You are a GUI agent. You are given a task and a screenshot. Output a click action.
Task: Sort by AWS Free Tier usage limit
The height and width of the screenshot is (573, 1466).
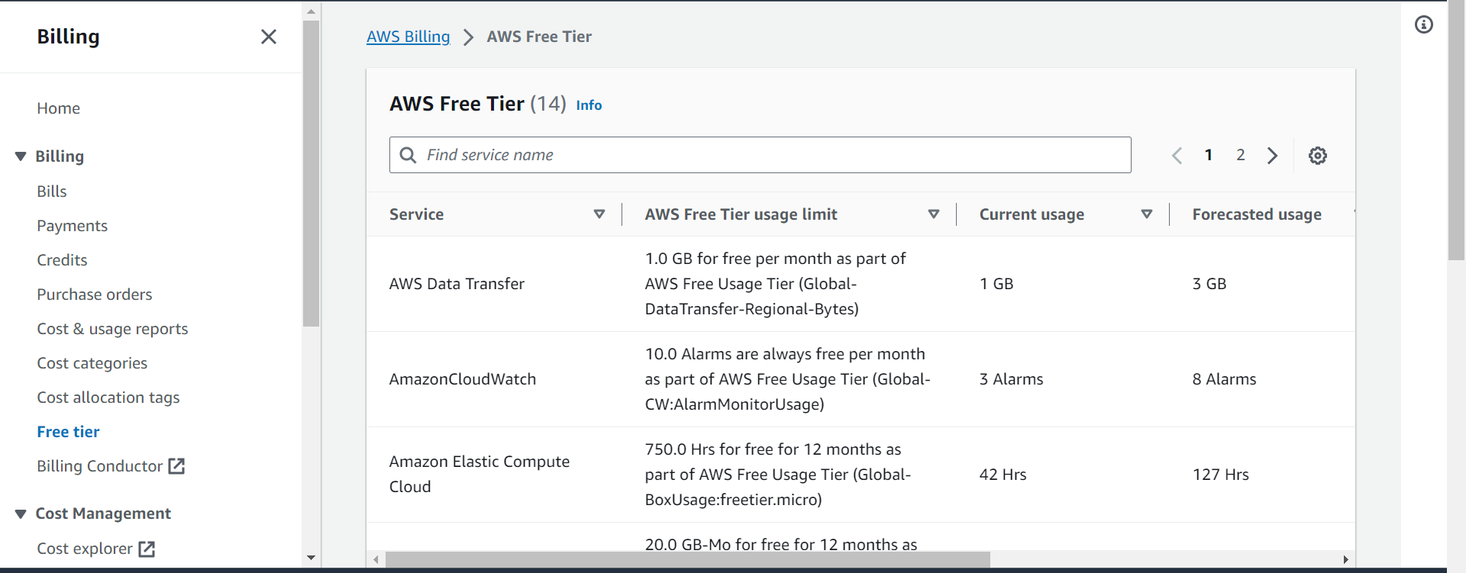point(934,214)
